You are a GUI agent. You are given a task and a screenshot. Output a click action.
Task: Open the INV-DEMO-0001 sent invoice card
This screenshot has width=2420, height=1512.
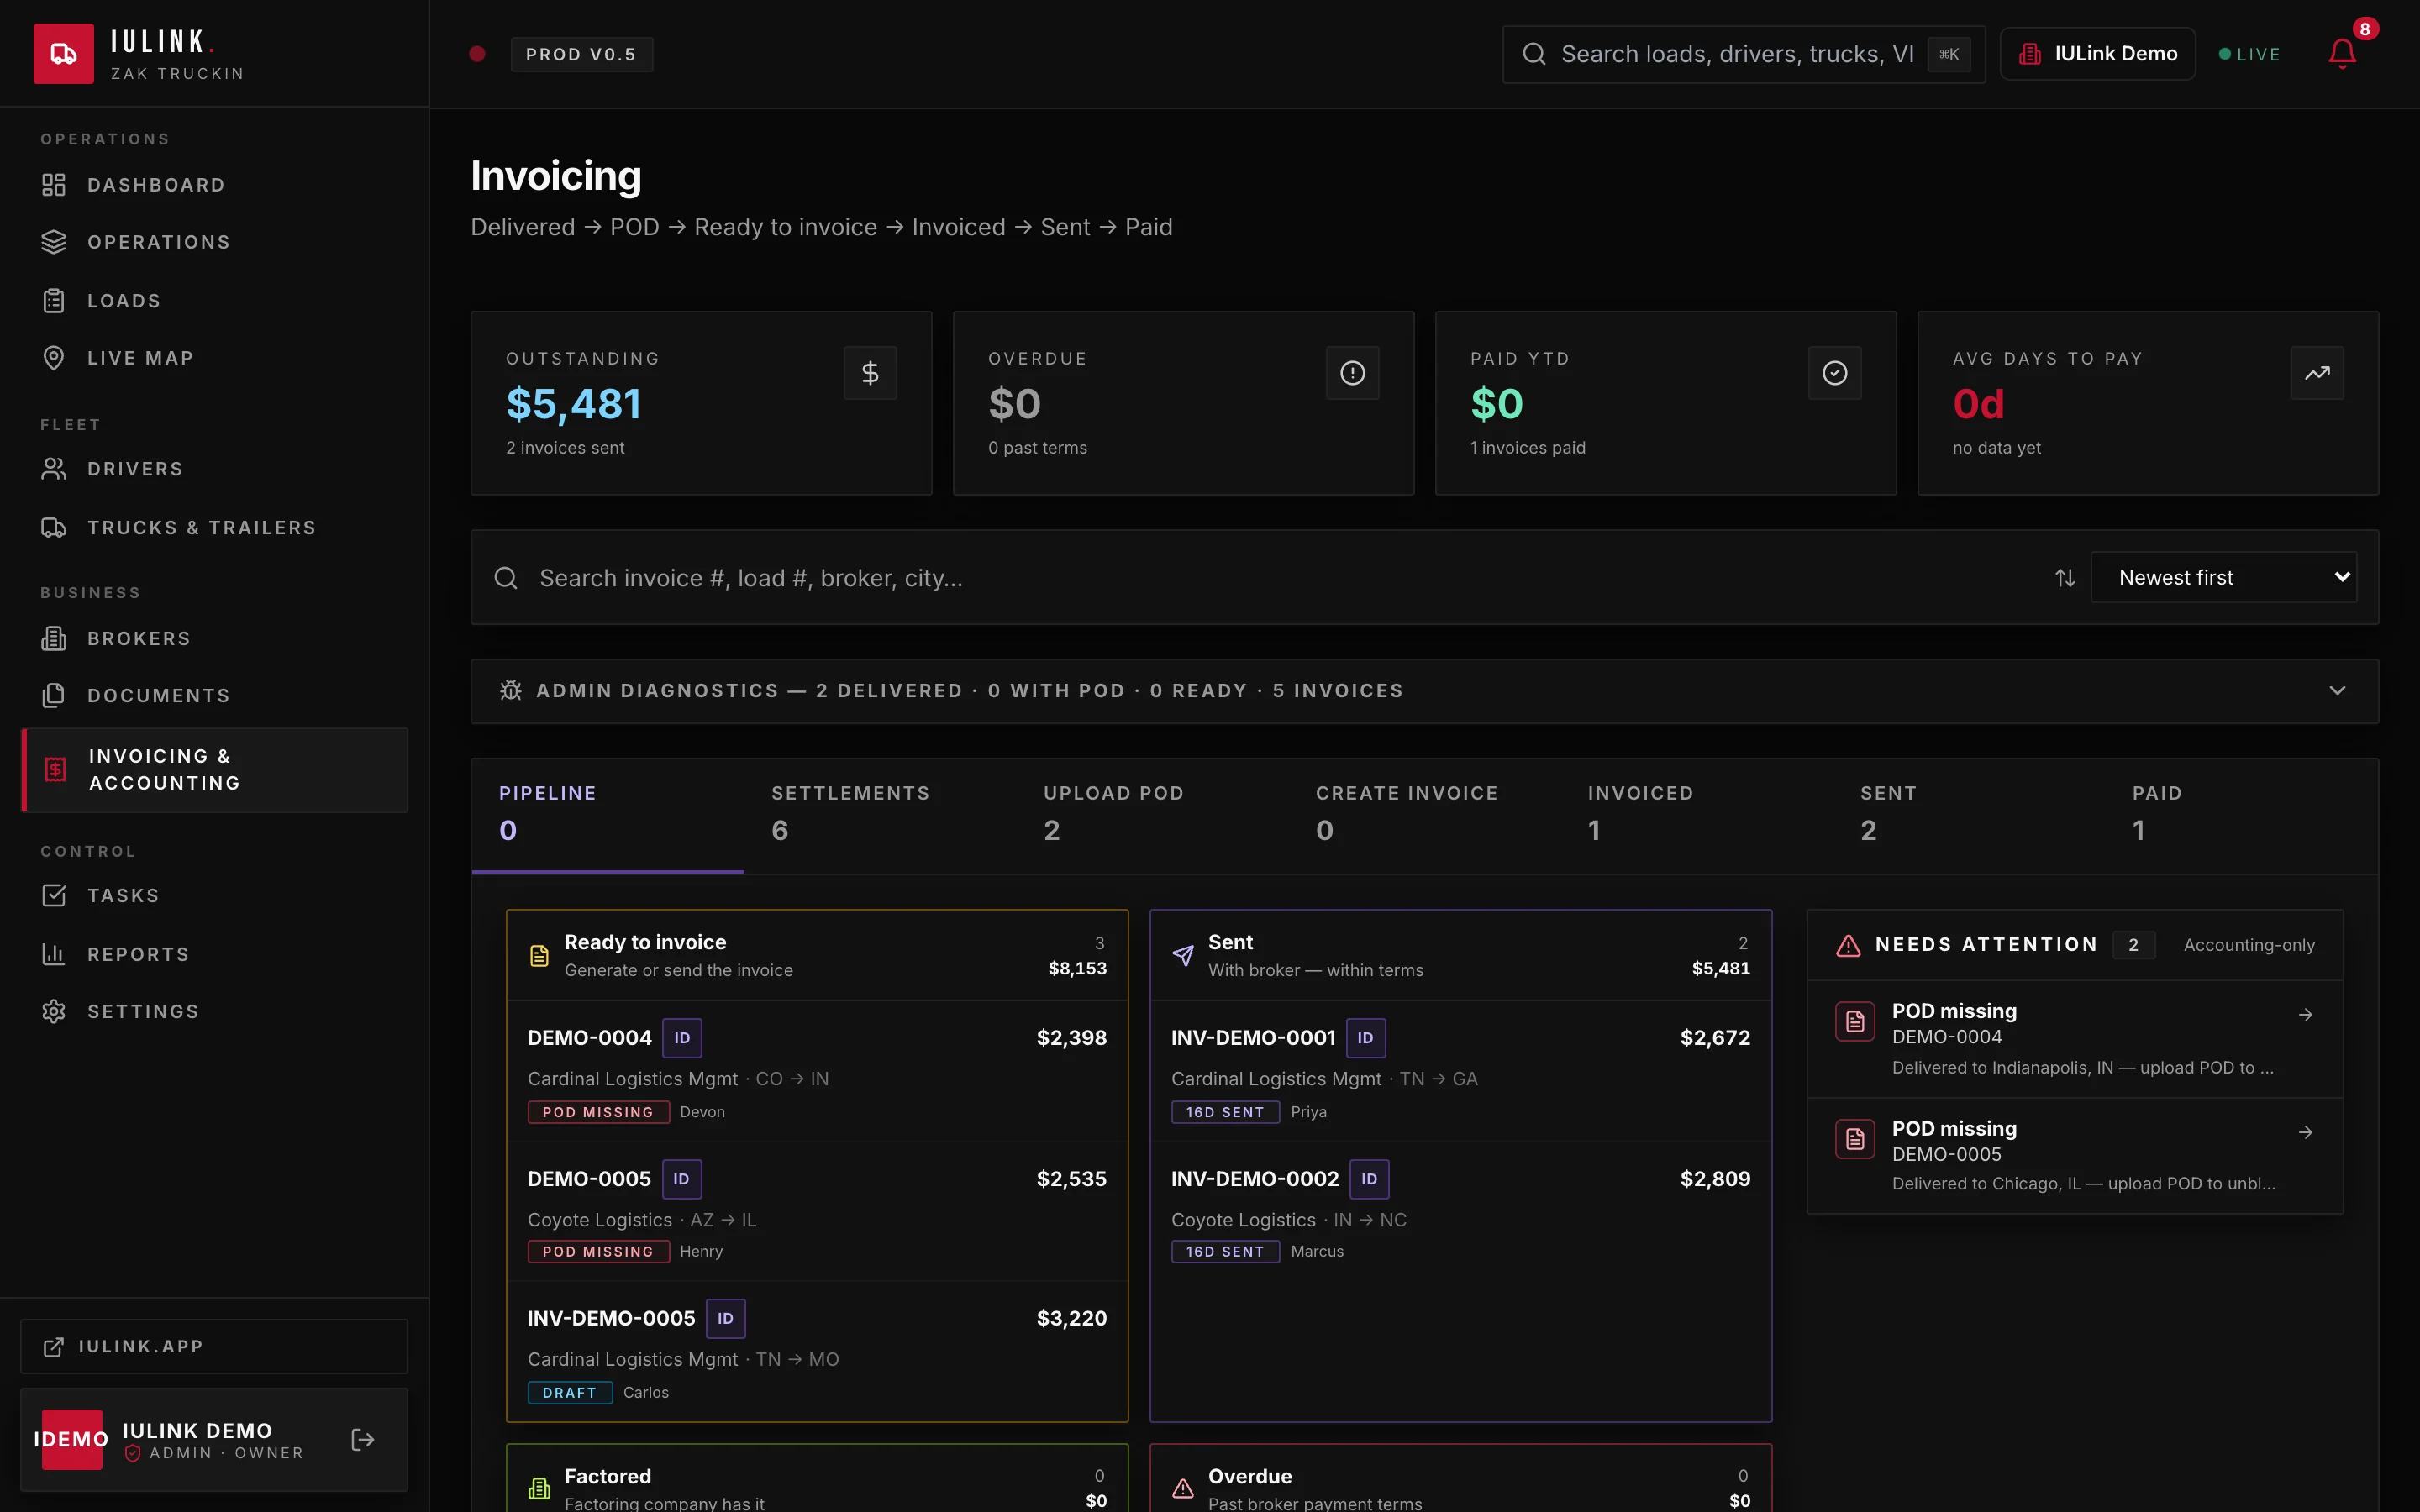coord(1461,1071)
